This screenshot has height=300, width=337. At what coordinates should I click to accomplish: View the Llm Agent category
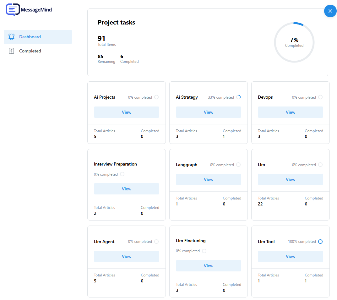pos(127,256)
